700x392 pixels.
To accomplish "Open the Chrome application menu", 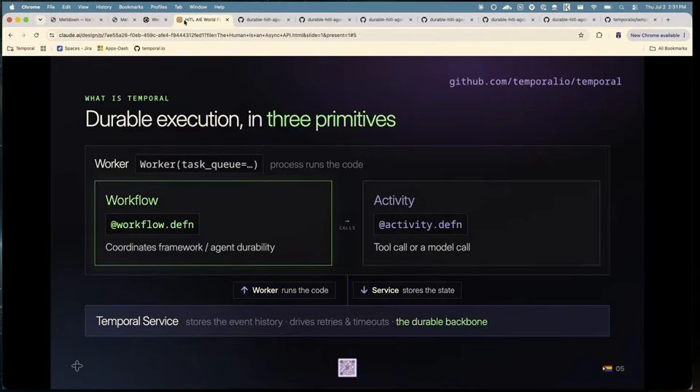I will (x=31, y=7).
